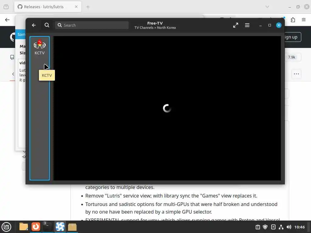Click the GitHub Sign up button
Image resolution: width=311 pixels, height=233 pixels.
(x=292, y=37)
